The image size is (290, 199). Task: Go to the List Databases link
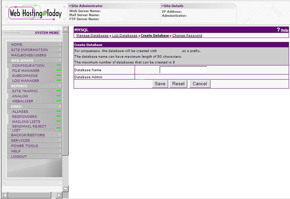(x=125, y=36)
